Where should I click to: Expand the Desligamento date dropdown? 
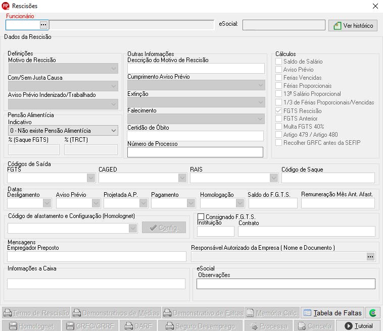(47, 203)
